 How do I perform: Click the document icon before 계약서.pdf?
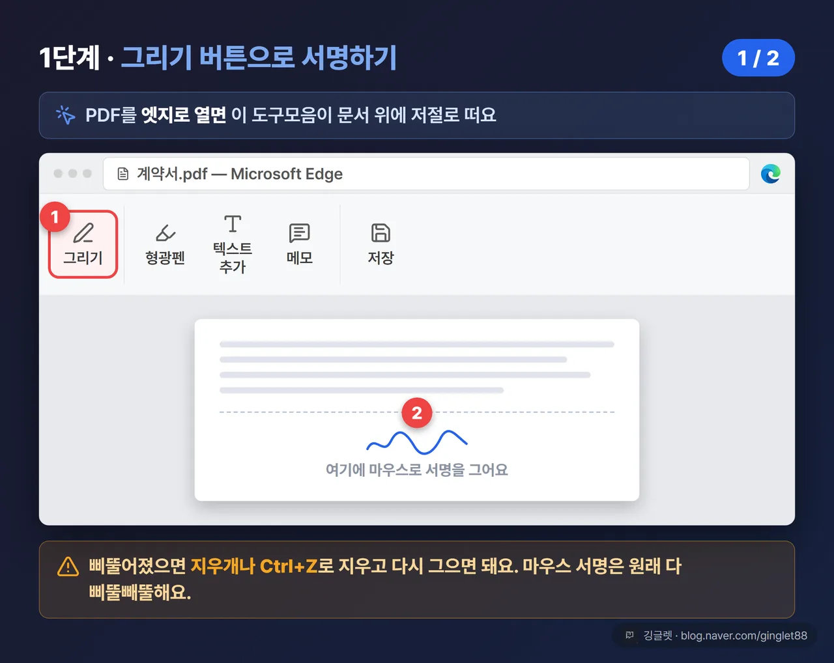[122, 174]
